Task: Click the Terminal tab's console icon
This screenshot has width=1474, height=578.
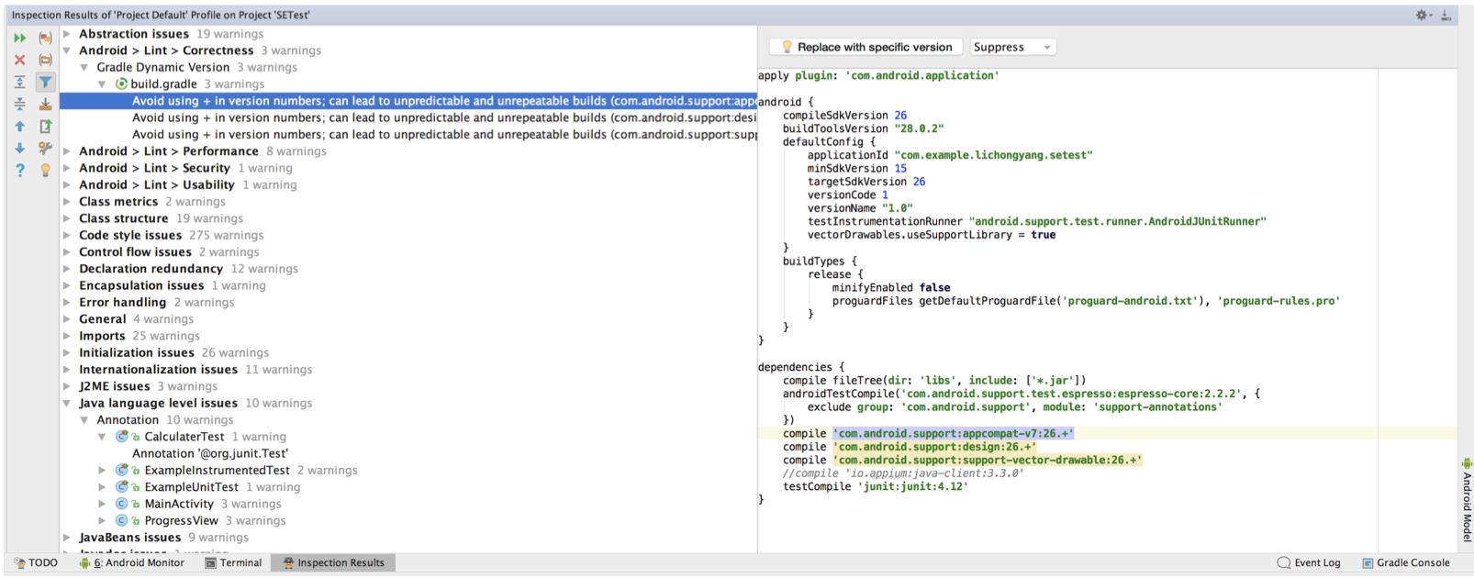Action: click(210, 562)
